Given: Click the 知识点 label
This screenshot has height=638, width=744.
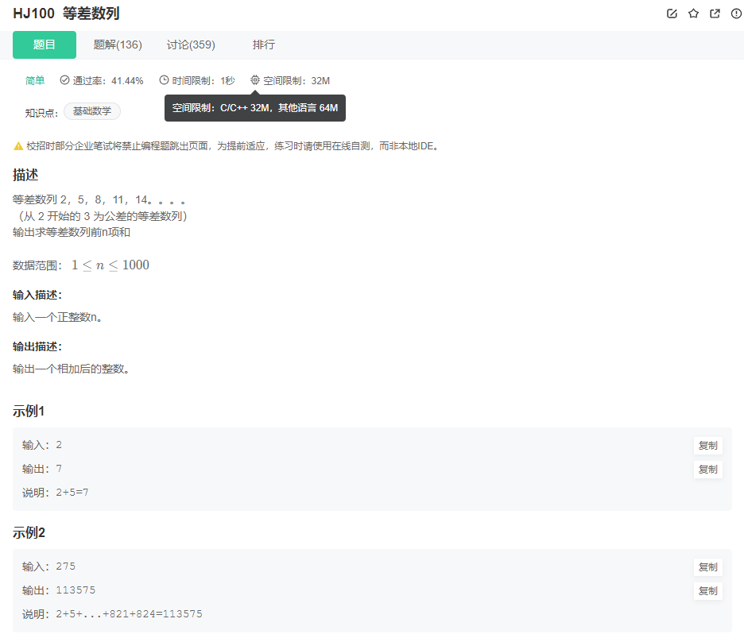Looking at the screenshot, I should (x=41, y=113).
